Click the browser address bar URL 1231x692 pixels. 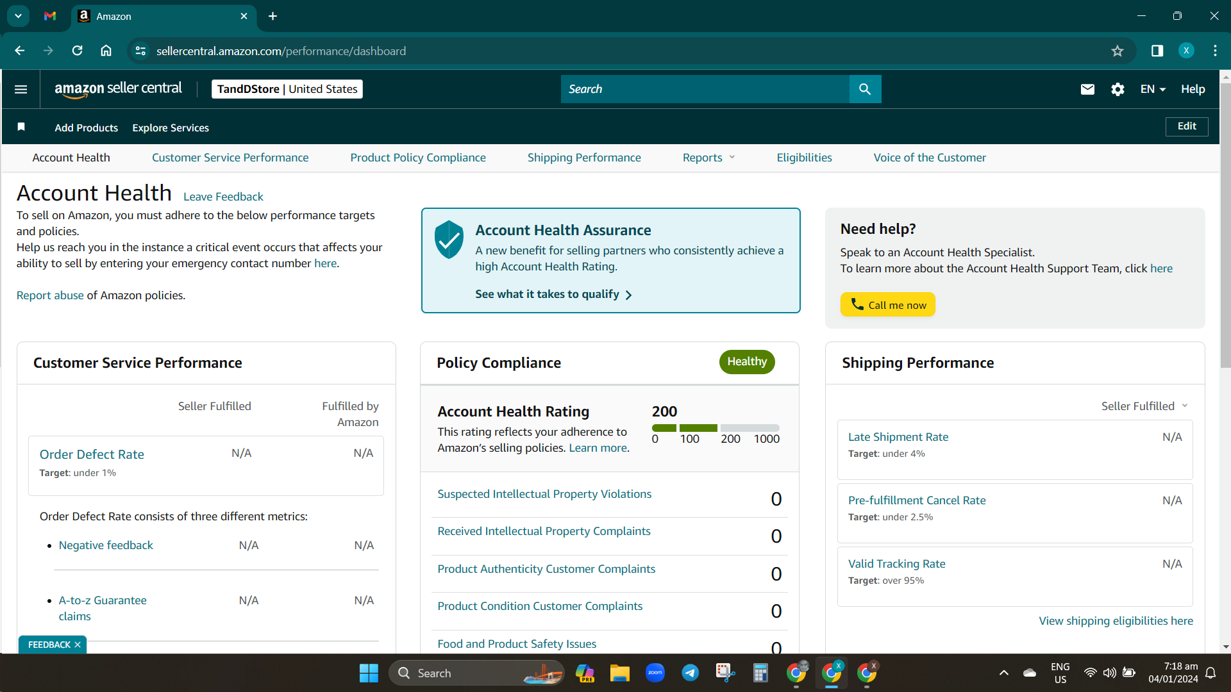(281, 51)
